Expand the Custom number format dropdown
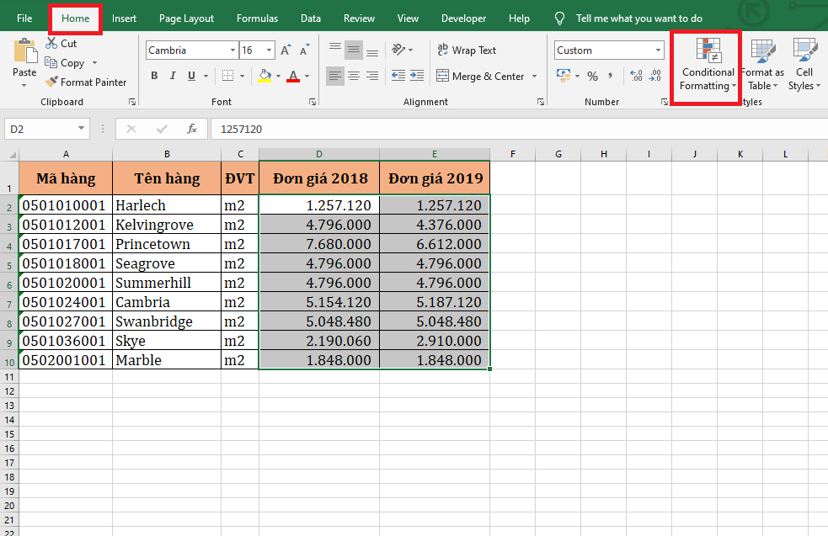This screenshot has width=828, height=536. pyautogui.click(x=659, y=50)
